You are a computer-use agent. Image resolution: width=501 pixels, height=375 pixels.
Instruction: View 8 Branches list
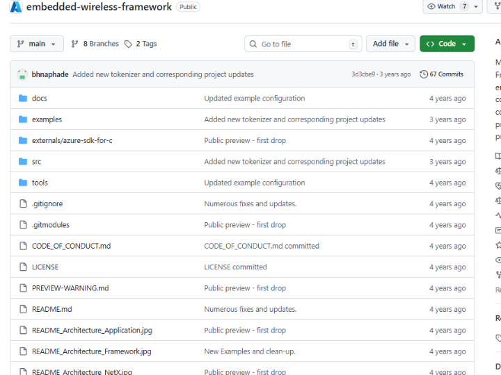point(95,44)
